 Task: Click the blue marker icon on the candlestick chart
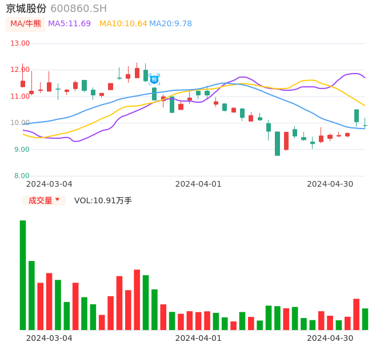(154, 79)
